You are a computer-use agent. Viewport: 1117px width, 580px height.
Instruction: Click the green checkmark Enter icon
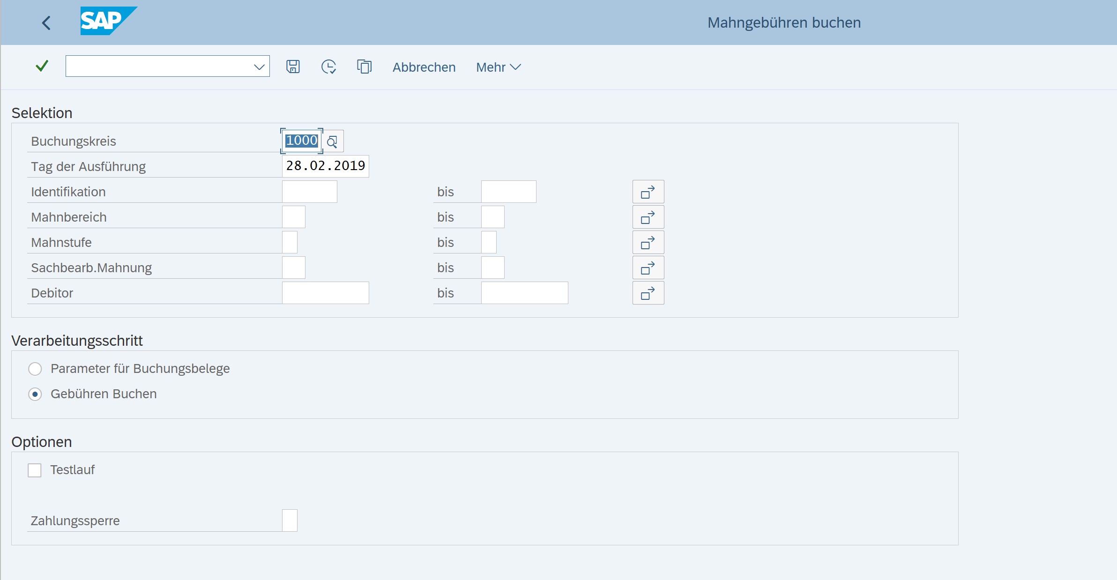pyautogui.click(x=42, y=66)
